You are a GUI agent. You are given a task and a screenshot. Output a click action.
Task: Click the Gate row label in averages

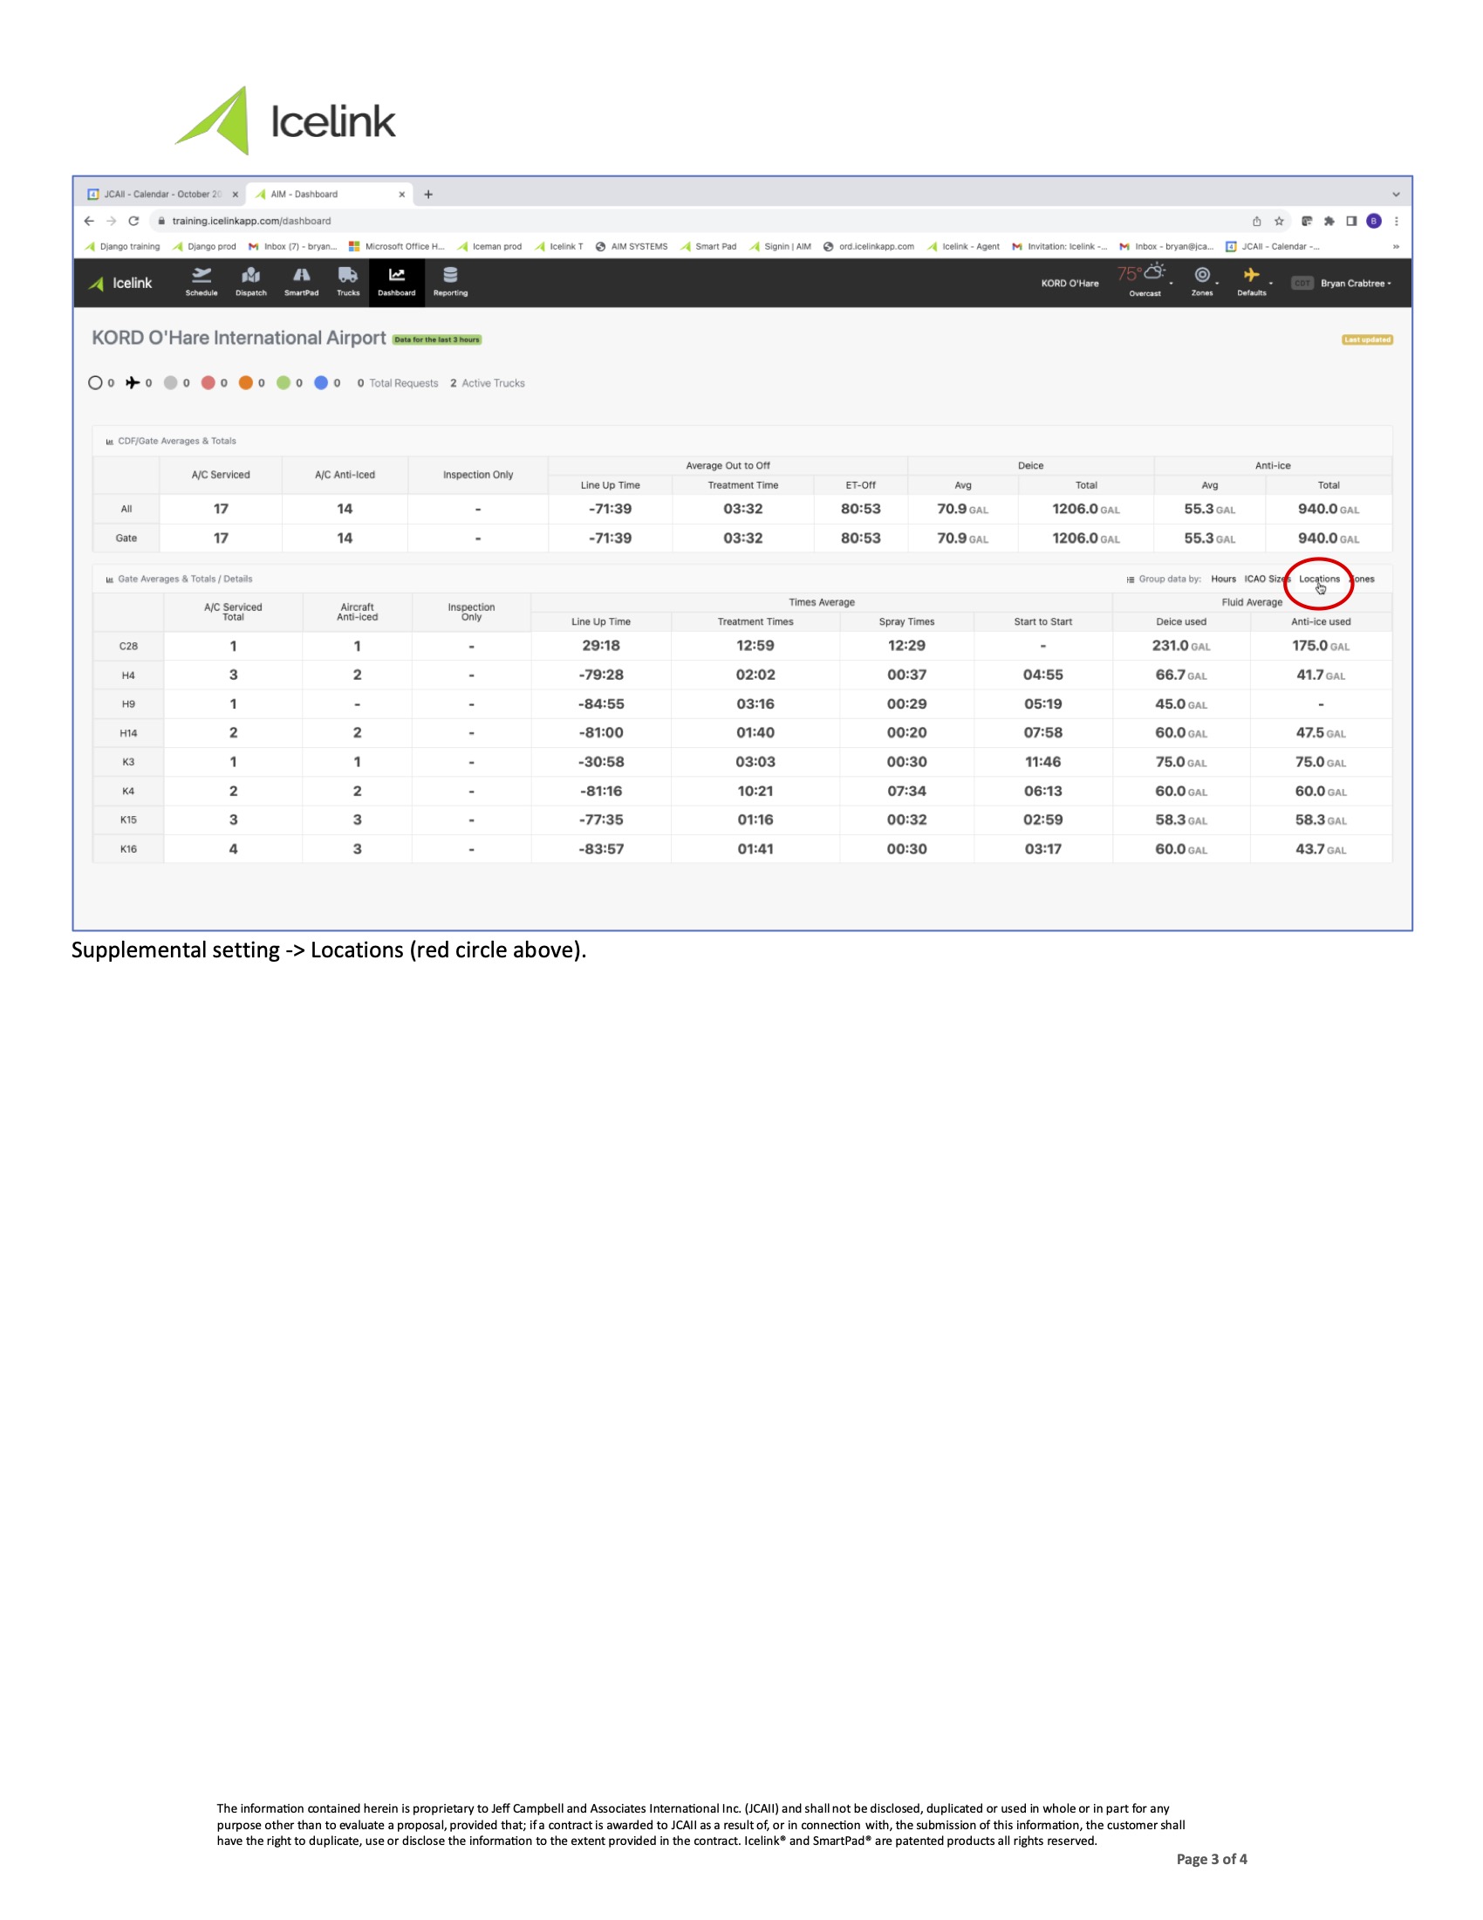point(126,538)
